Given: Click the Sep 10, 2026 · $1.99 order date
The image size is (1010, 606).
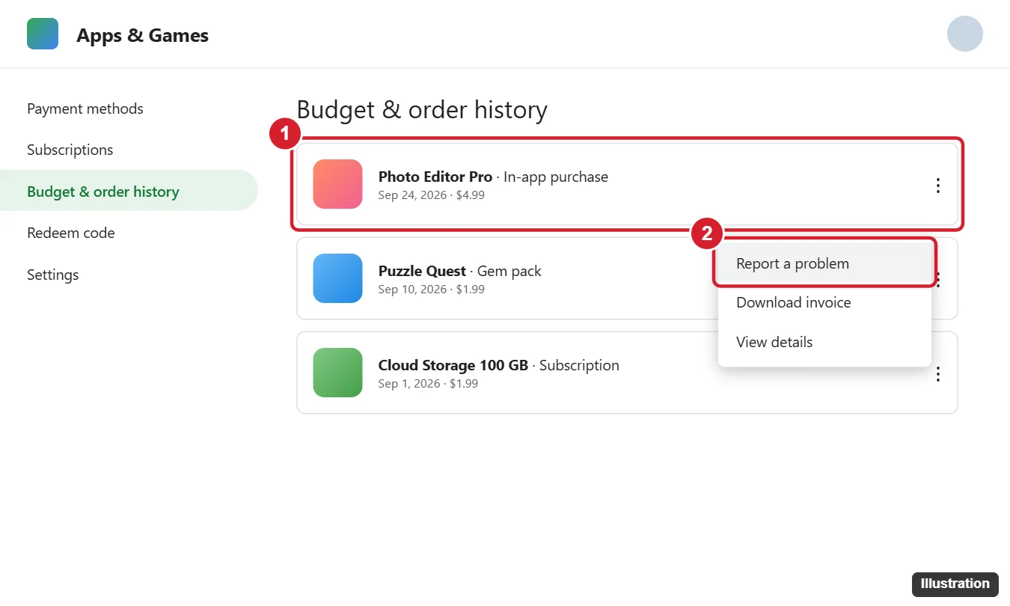Looking at the screenshot, I should click(432, 290).
